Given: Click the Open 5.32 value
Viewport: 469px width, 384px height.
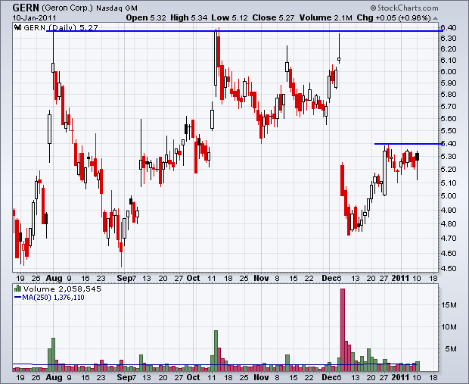Looking at the screenshot, I should click(146, 18).
